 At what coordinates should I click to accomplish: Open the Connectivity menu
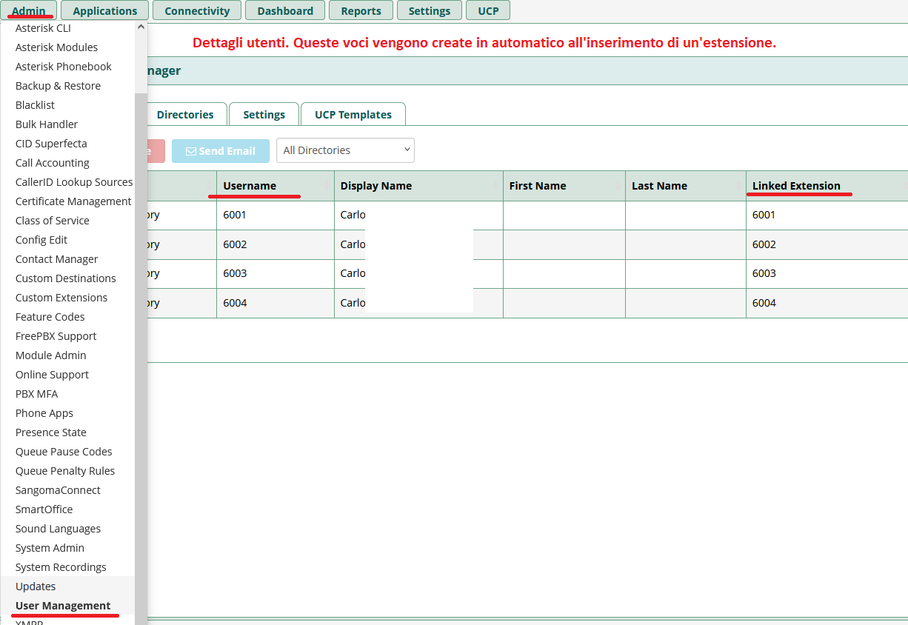pyautogui.click(x=197, y=10)
